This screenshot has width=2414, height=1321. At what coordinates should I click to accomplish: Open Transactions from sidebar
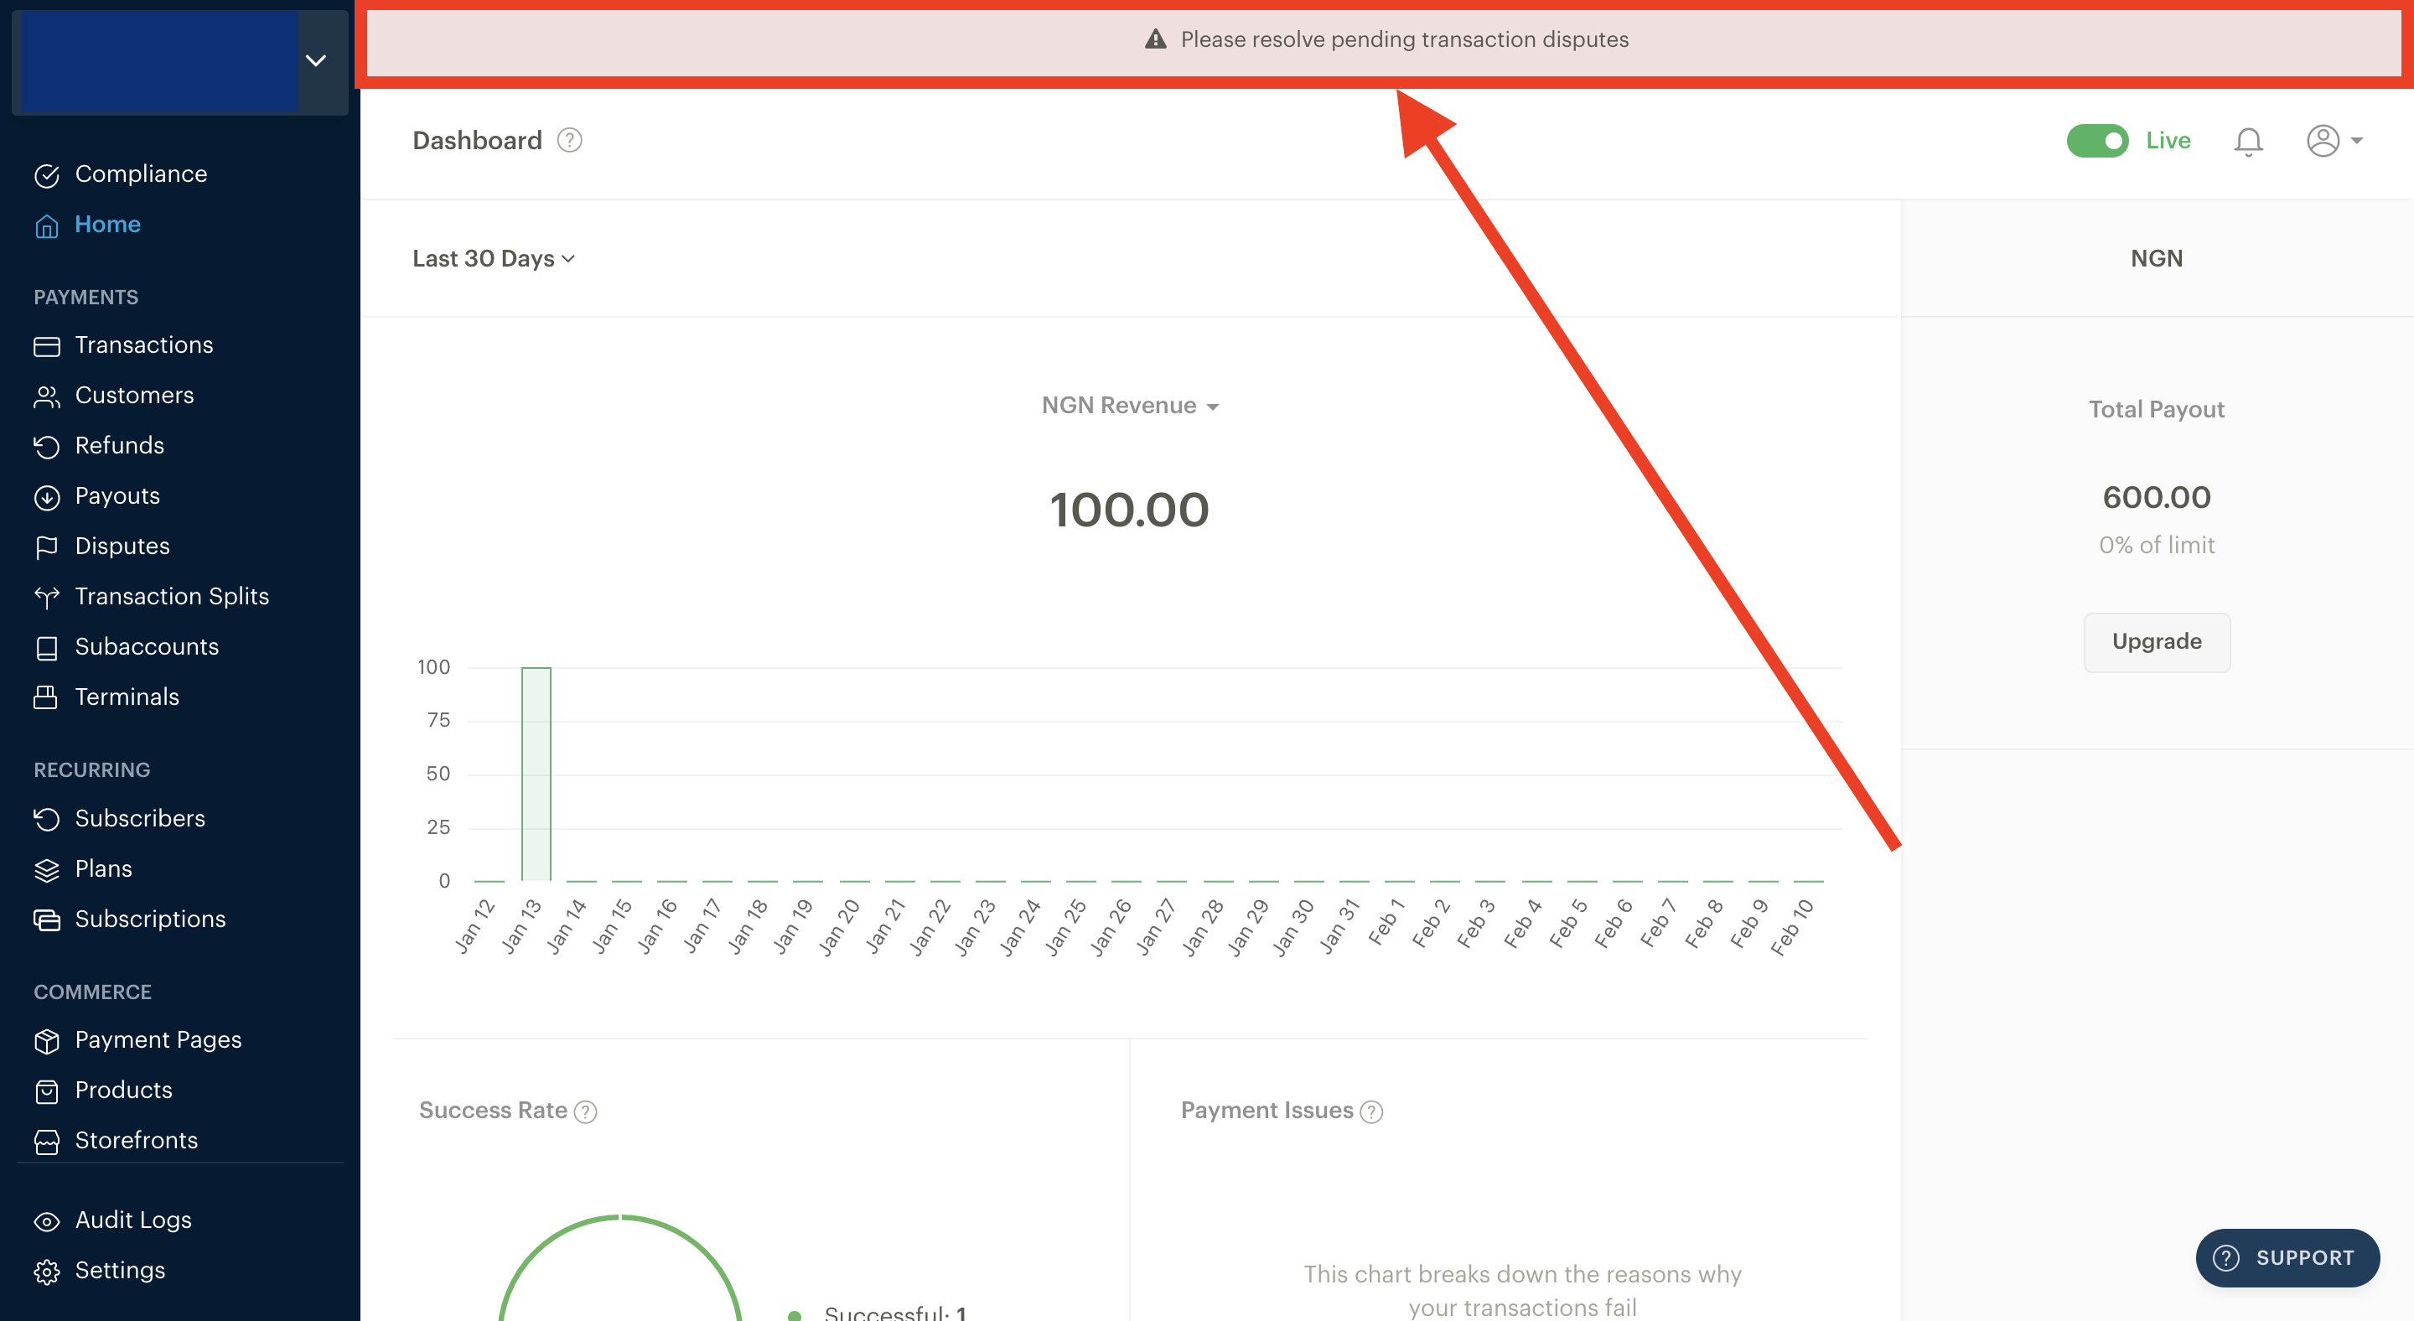[x=144, y=345]
